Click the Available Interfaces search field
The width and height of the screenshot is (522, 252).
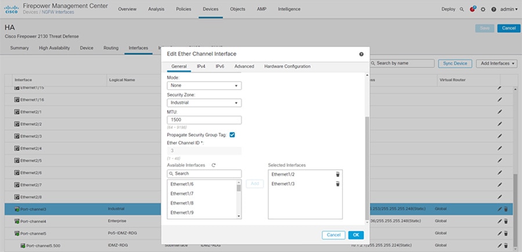204,173
